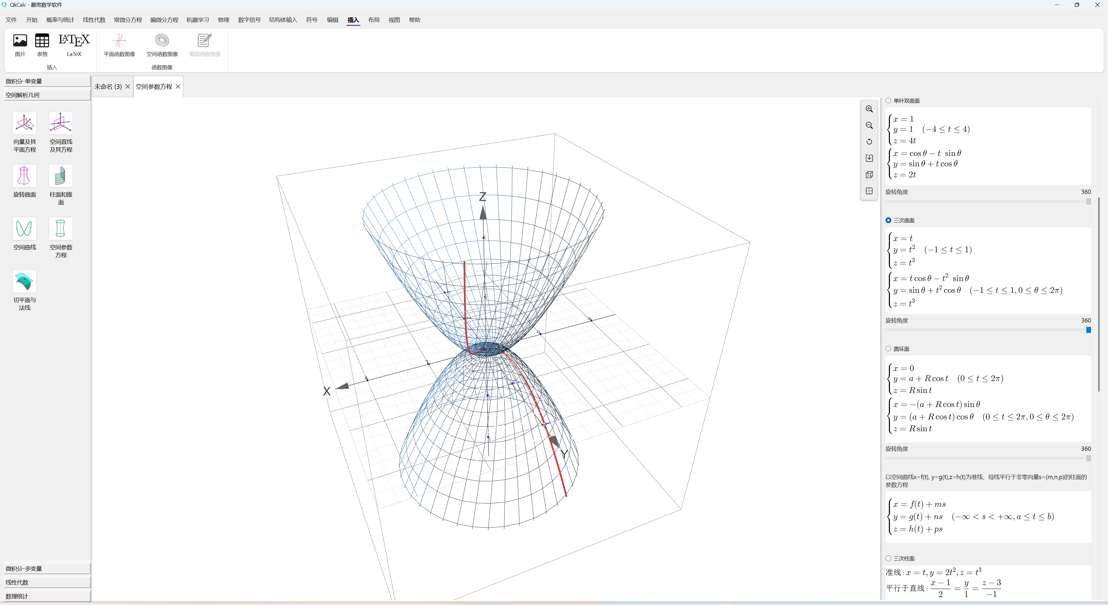Select the 单叶双曲面 radio button
This screenshot has height=605, width=1108.
coord(888,101)
